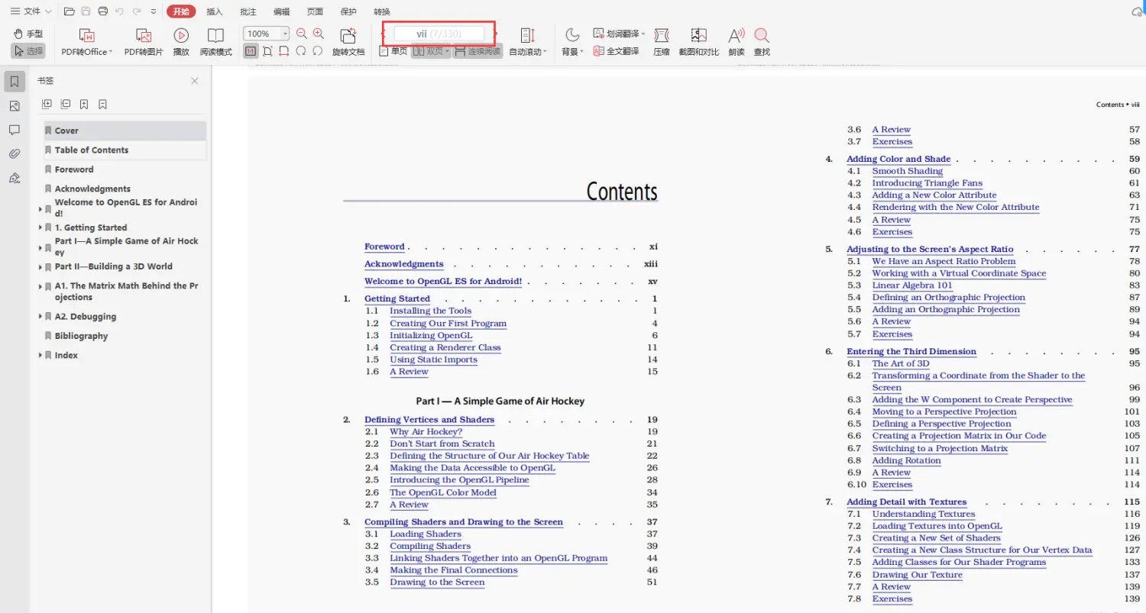This screenshot has height=613, width=1146.
Task: Open the 'Foreword' contents link
Action: (x=384, y=247)
